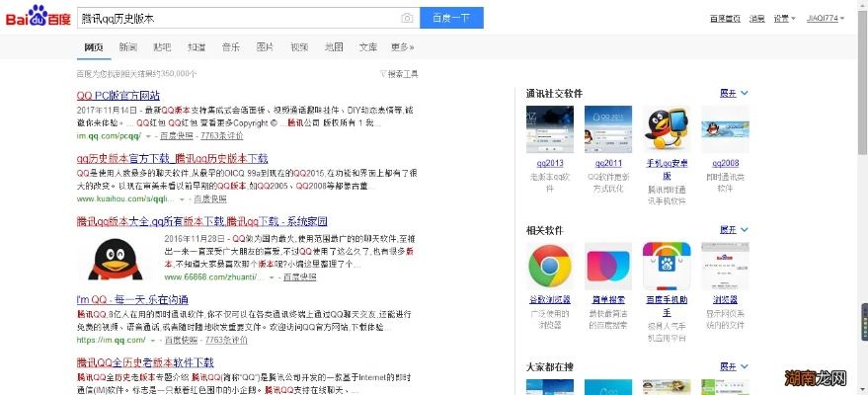Switch to the 视频 tab
Screen dimensions: 868x395
click(299, 47)
